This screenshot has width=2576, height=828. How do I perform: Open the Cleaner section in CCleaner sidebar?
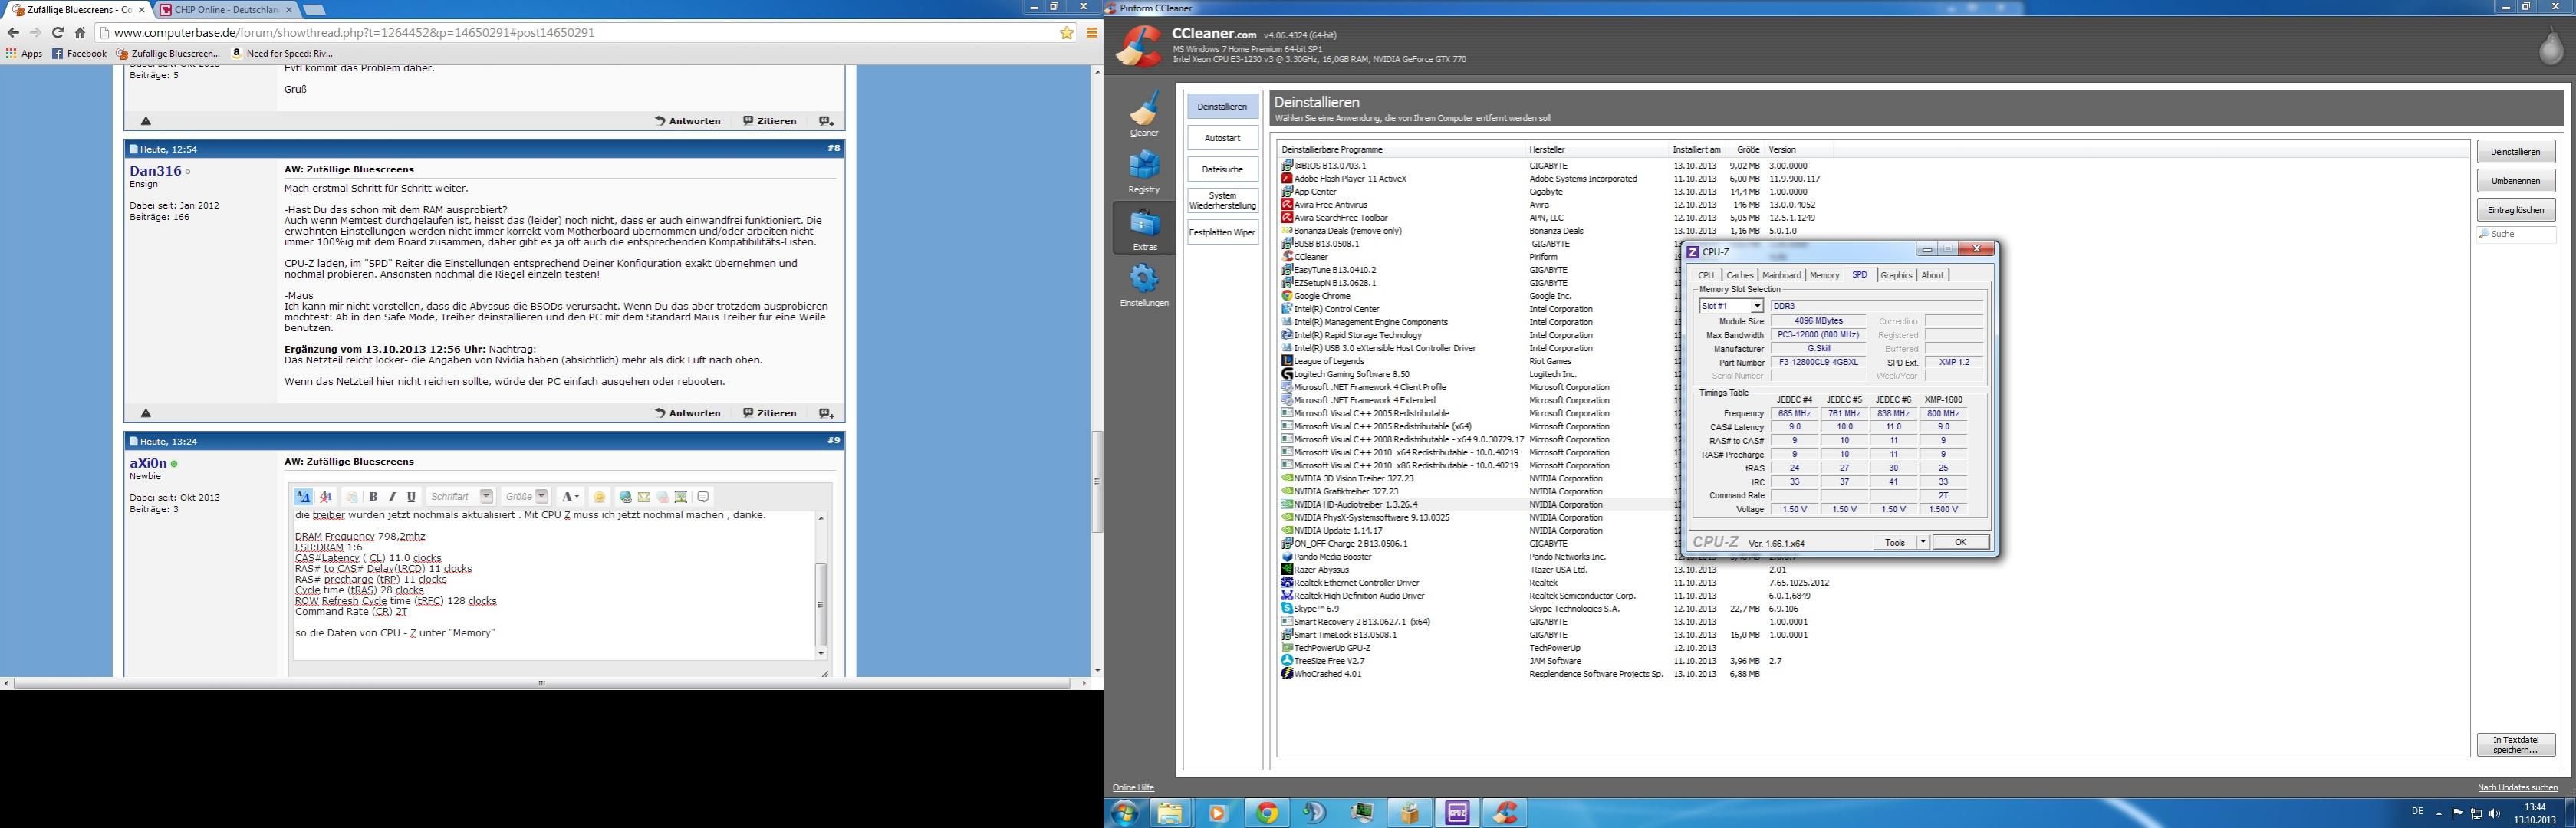point(1144,112)
